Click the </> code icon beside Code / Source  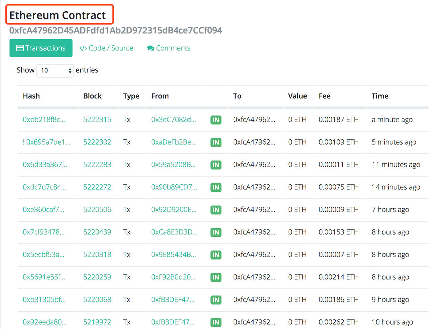(83, 48)
